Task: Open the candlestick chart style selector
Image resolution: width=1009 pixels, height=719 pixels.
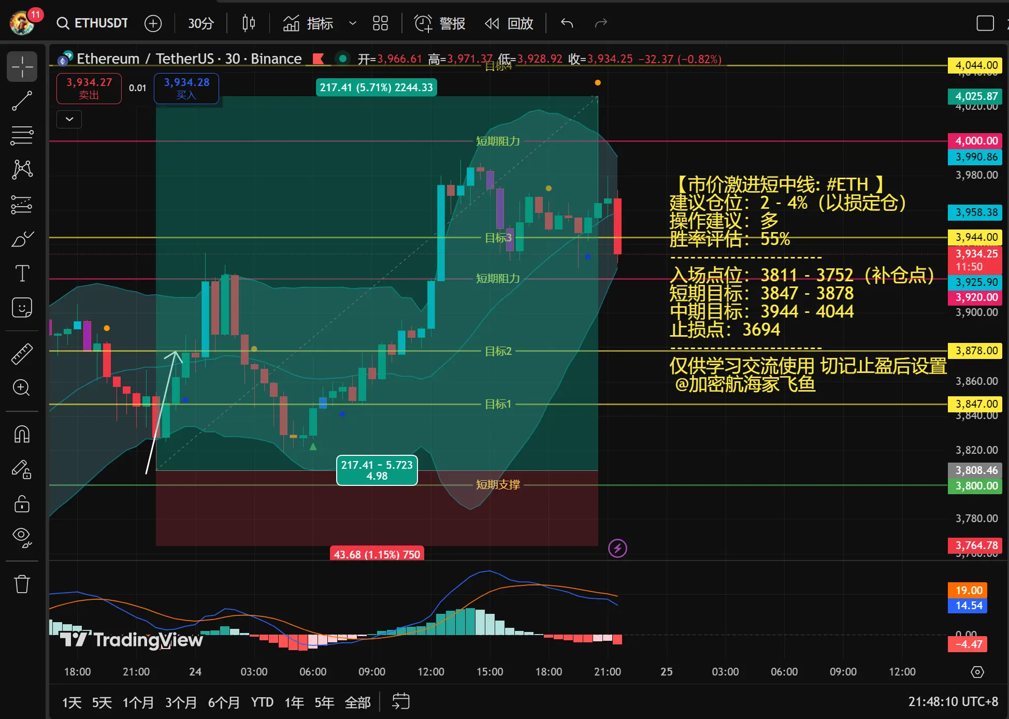Action: pyautogui.click(x=249, y=23)
